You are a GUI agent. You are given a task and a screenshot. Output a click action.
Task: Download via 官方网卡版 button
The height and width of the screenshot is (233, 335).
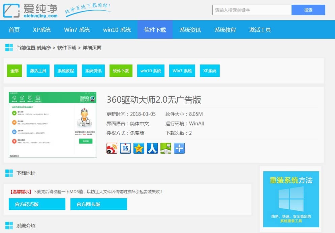(x=99, y=204)
